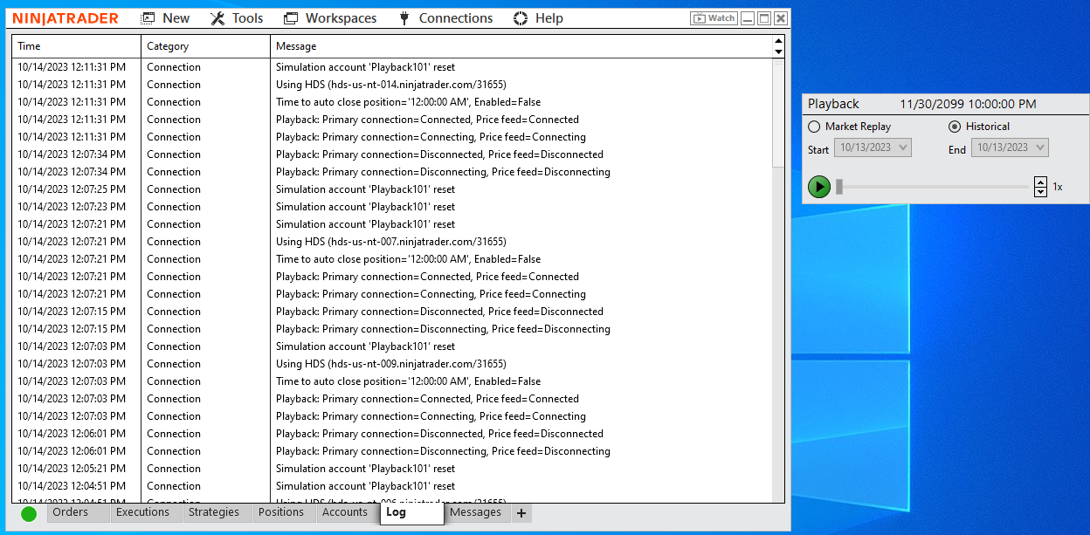Click the NinjaTrader logo
The width and height of the screenshot is (1090, 535).
point(66,18)
